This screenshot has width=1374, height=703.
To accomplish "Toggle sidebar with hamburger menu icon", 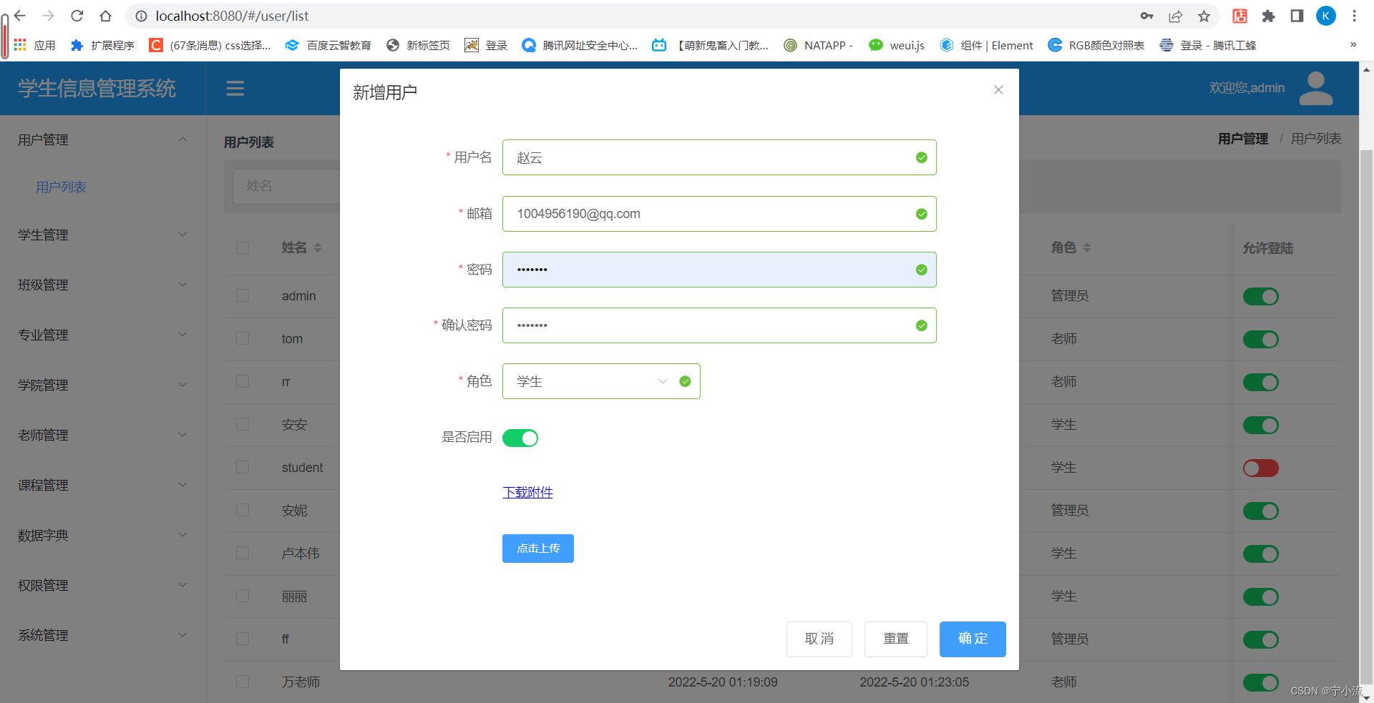I will pyautogui.click(x=235, y=89).
